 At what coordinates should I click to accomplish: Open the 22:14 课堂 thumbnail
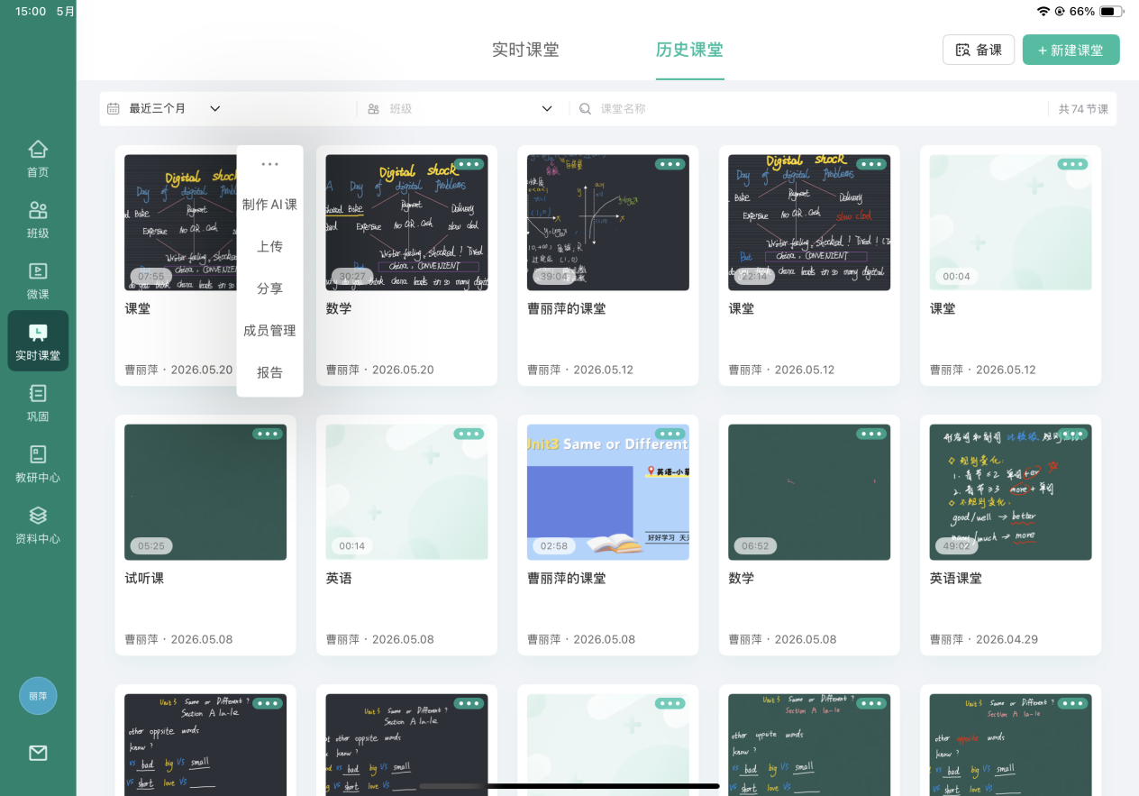[x=809, y=223]
